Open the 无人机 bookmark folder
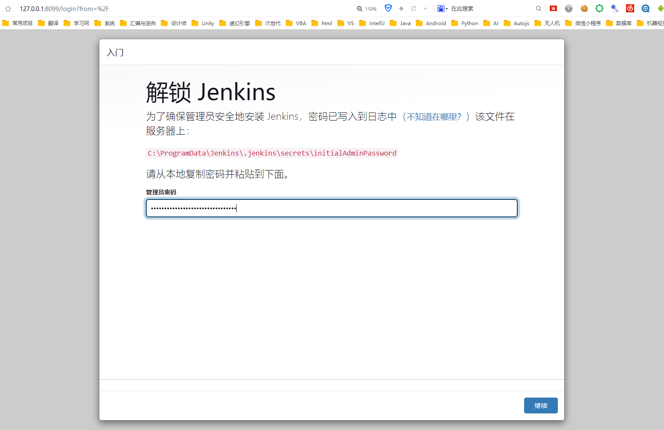664x430 pixels. pos(547,23)
